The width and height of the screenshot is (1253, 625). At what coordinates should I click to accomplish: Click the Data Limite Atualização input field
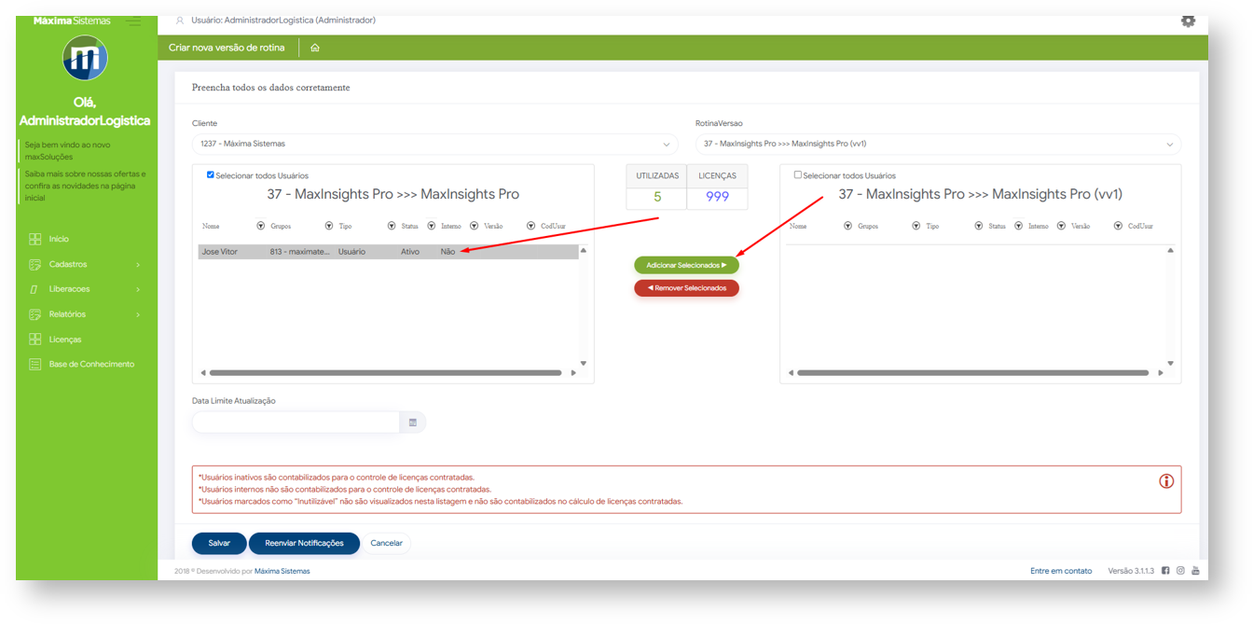click(296, 423)
